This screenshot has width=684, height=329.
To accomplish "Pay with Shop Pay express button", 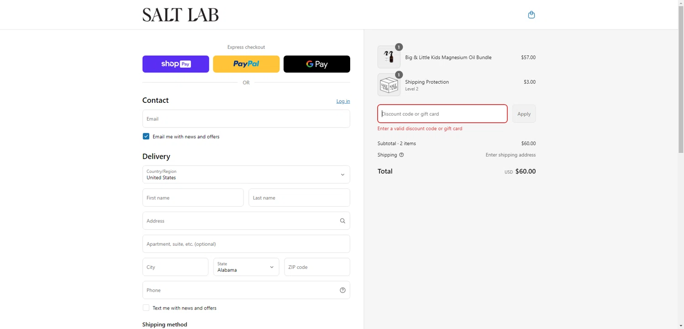I will click(x=176, y=64).
